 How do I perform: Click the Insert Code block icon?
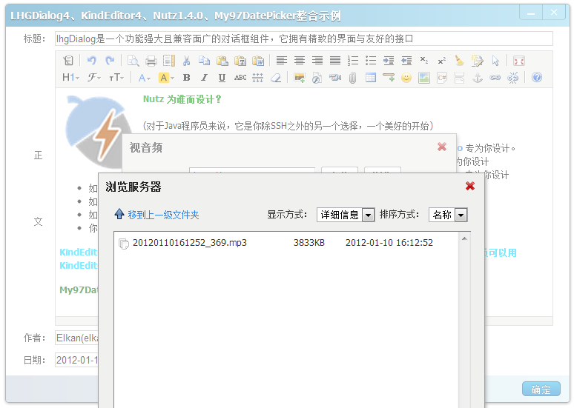point(442,77)
